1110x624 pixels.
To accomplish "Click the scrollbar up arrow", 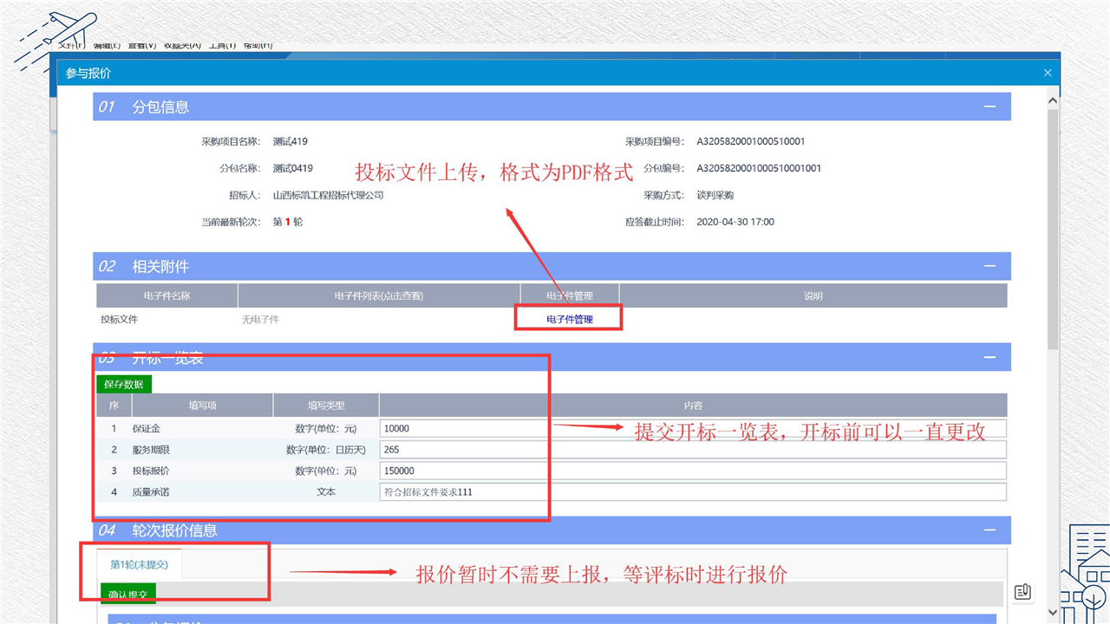I will tap(1053, 101).
